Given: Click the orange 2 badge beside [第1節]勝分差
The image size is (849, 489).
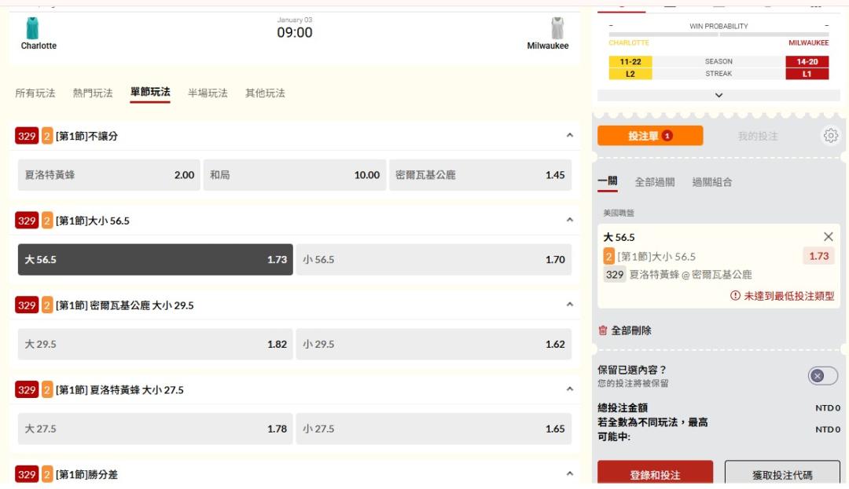Looking at the screenshot, I should coord(47,474).
